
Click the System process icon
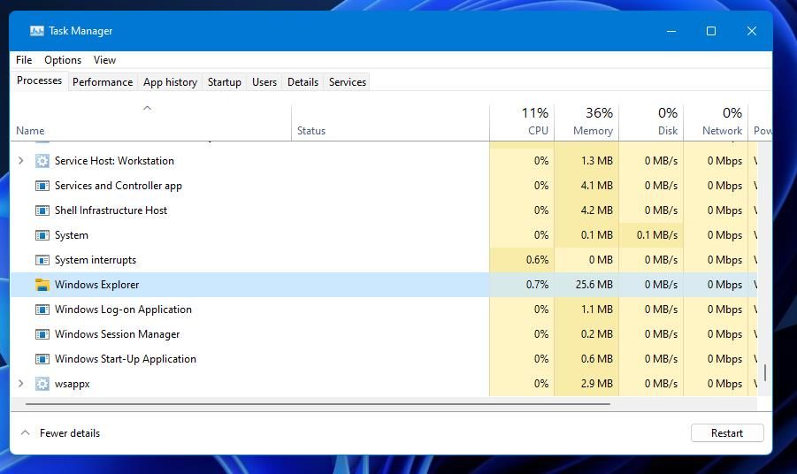[x=42, y=235]
